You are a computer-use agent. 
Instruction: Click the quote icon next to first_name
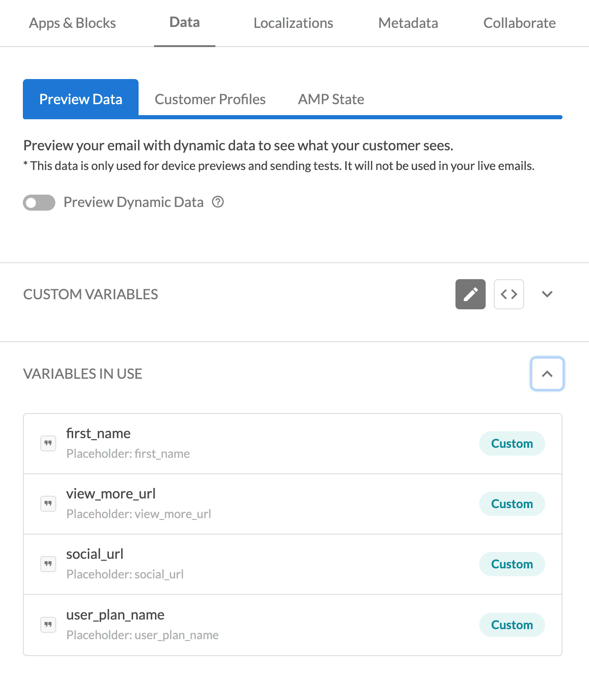(x=48, y=443)
